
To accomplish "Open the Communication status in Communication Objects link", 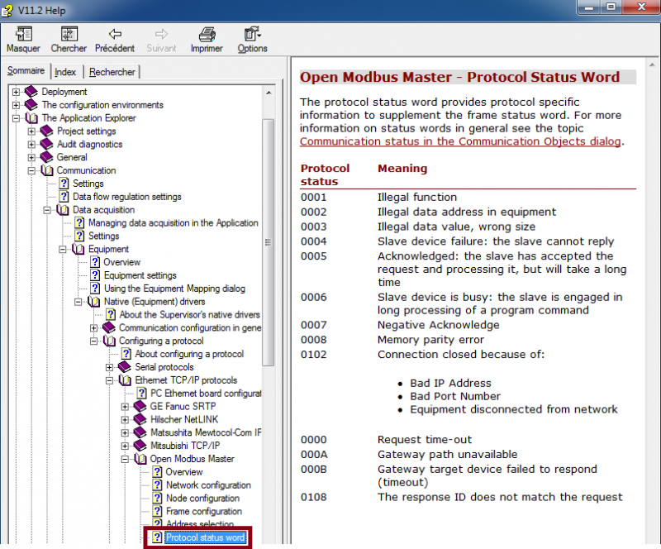I will tap(460, 141).
